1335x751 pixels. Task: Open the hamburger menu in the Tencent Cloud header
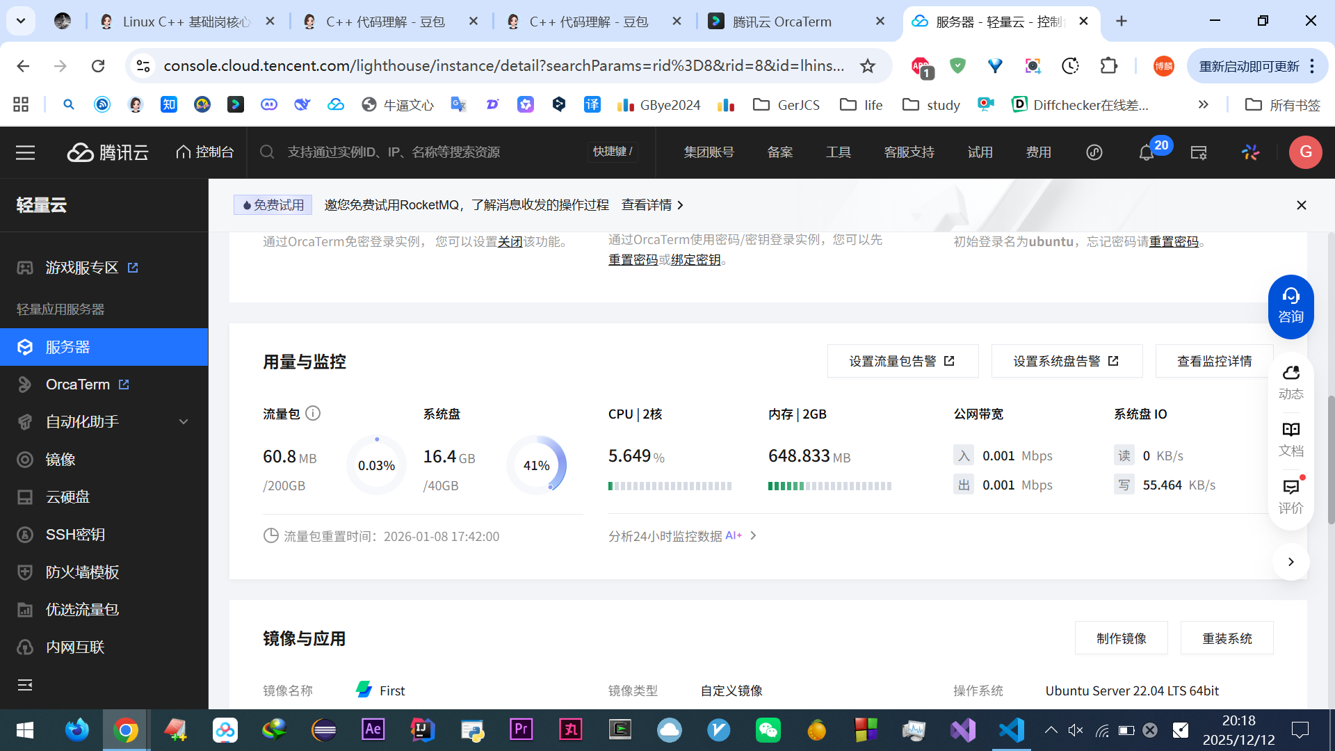[26, 152]
